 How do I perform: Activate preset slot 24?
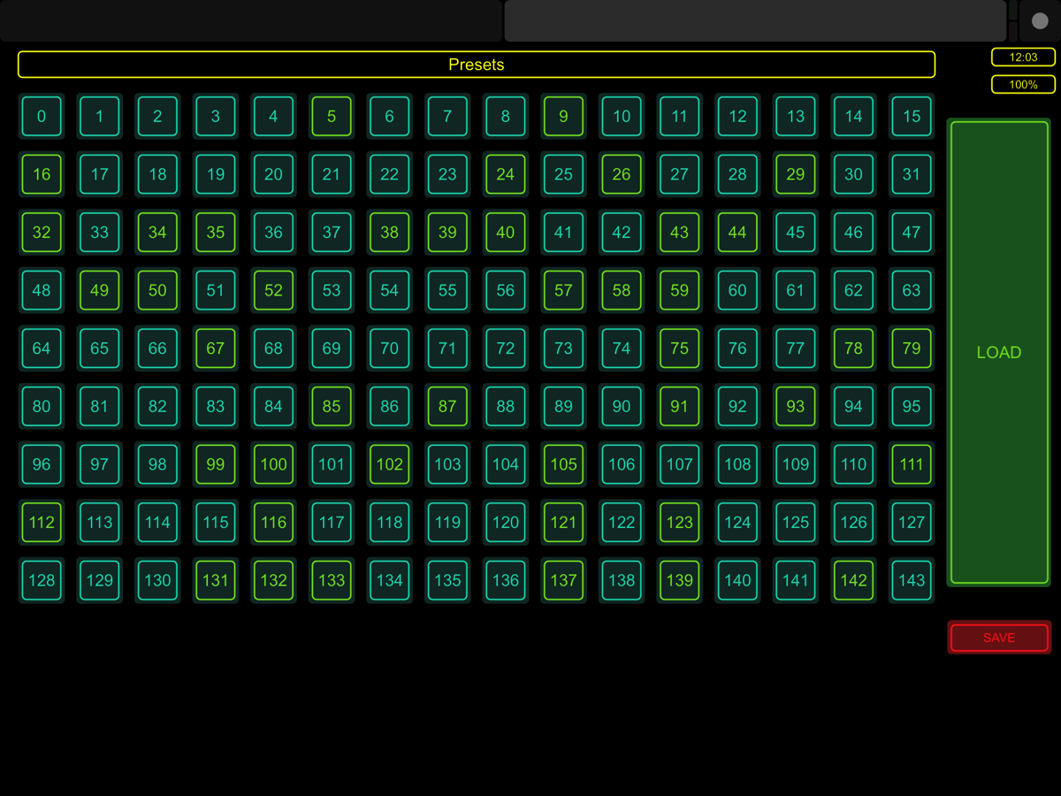point(506,174)
